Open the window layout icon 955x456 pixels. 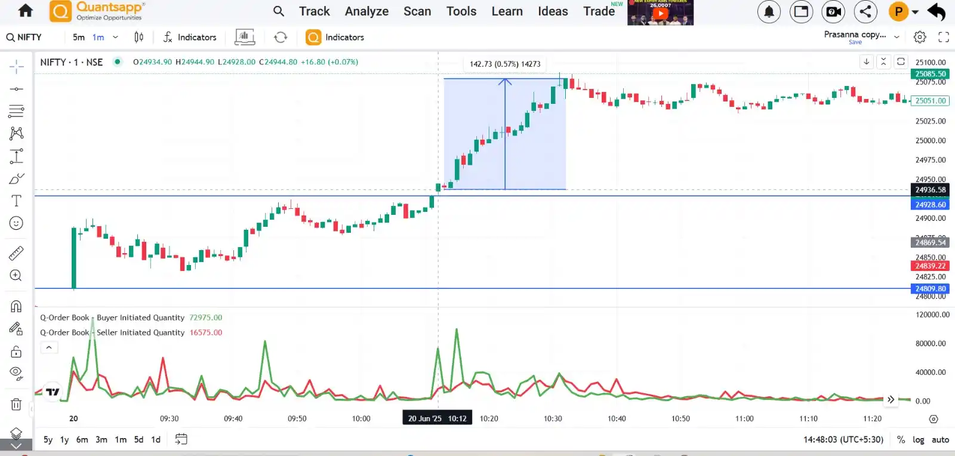tap(801, 11)
